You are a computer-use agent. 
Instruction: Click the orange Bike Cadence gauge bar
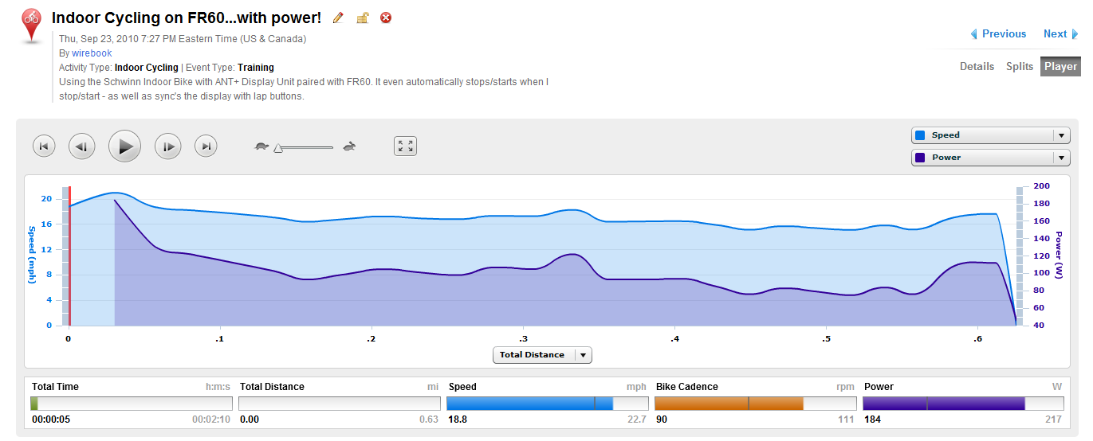pyautogui.click(x=754, y=404)
